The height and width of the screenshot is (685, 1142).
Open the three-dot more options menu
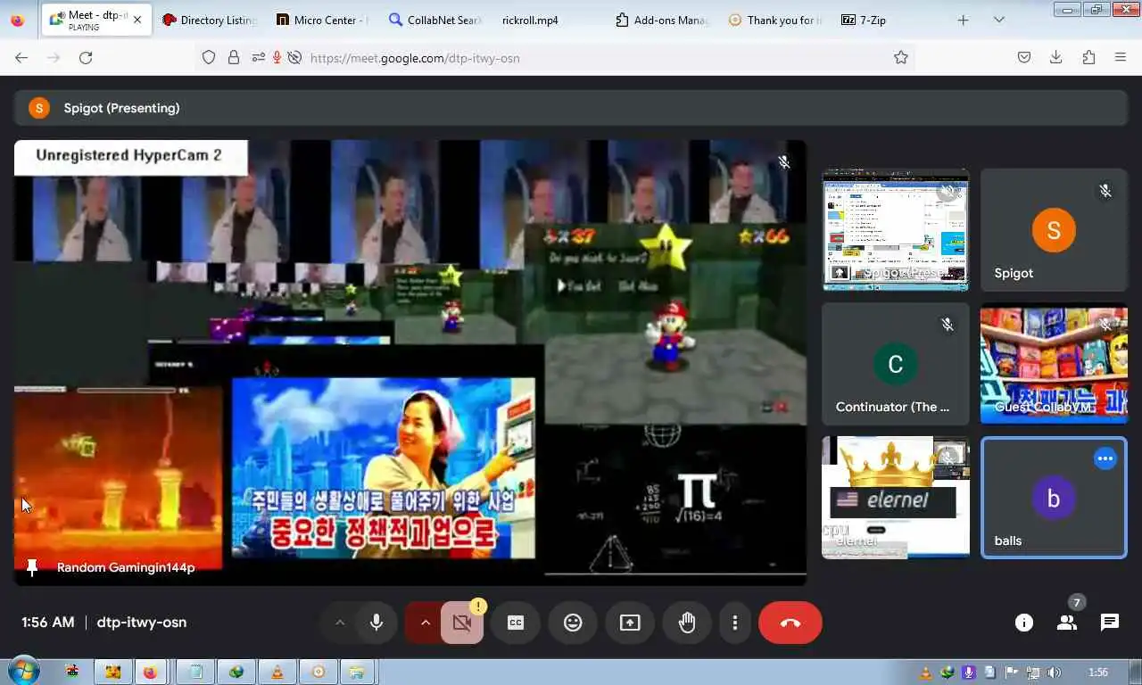click(x=735, y=623)
